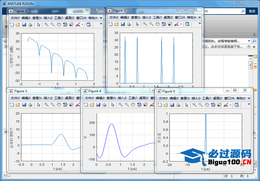Click the 登录 login button
Viewport: 260px width, 181px height.
252,11
